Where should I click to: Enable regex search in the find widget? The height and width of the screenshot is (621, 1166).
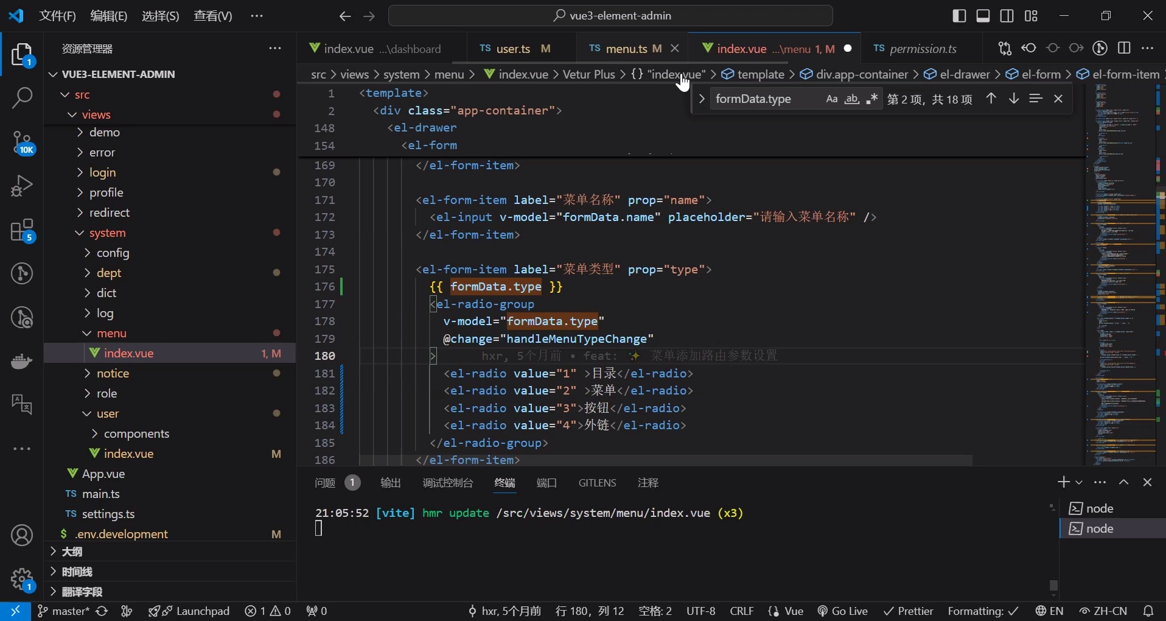[873, 99]
